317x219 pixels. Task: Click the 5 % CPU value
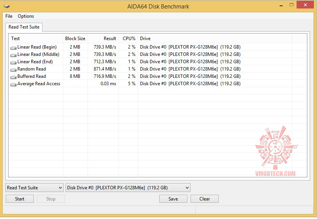[132, 84]
